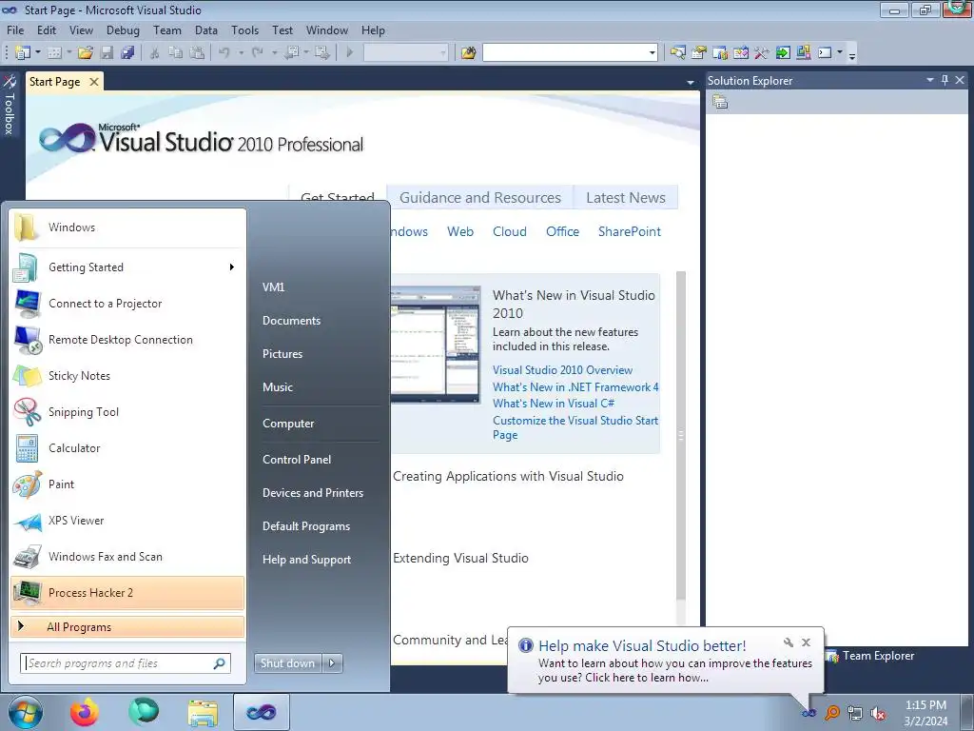Click the muted volume tray icon

(878, 713)
